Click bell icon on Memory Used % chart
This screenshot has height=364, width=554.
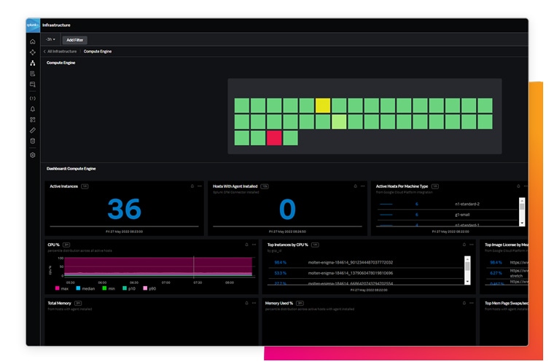464,303
